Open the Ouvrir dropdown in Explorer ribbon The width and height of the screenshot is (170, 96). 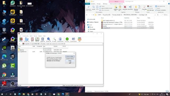tap(152, 6)
